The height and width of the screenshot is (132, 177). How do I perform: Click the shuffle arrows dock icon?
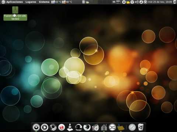112,127
